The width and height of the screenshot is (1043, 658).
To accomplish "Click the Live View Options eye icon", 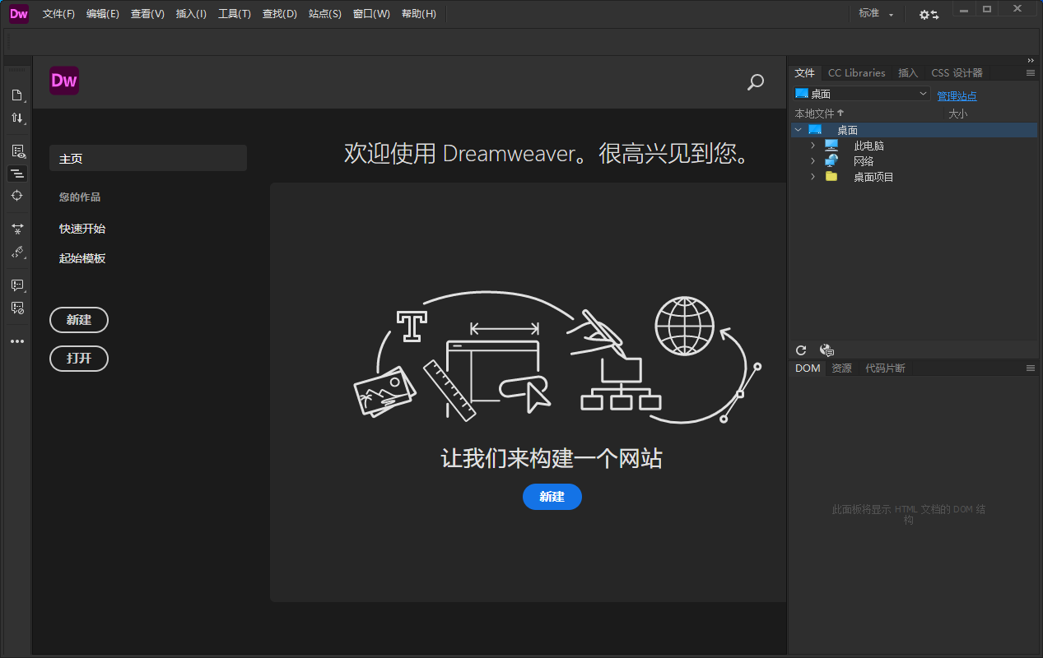I will click(16, 151).
